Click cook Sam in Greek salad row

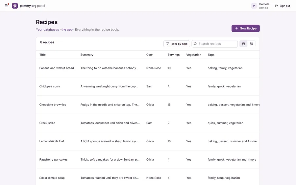coord(149,123)
